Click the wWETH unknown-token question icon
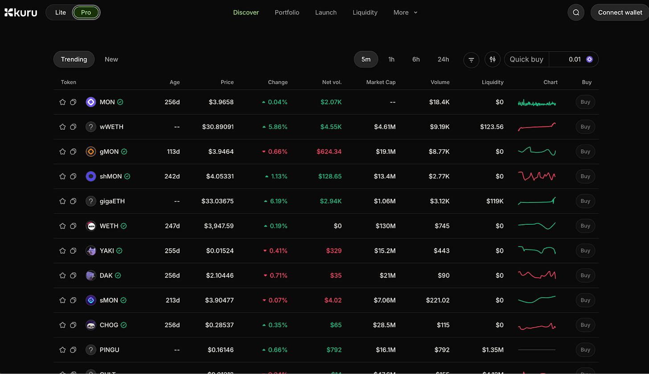The image size is (649, 374). point(91,127)
